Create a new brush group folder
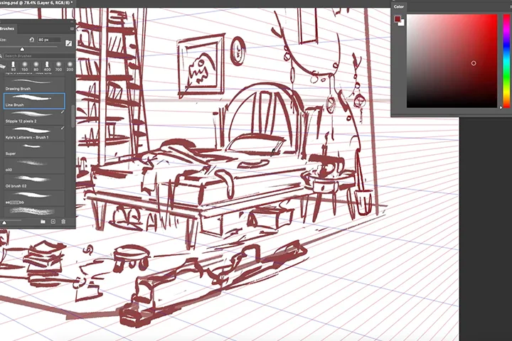Image resolution: width=512 pixels, height=341 pixels. click(x=43, y=222)
